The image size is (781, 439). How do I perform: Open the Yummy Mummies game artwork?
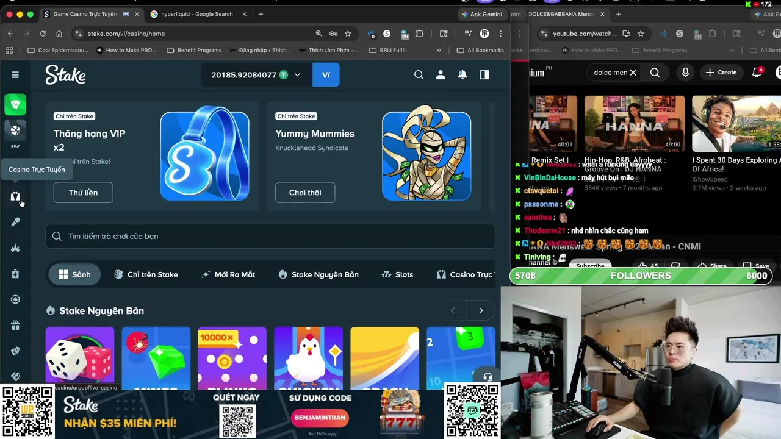pyautogui.click(x=426, y=154)
